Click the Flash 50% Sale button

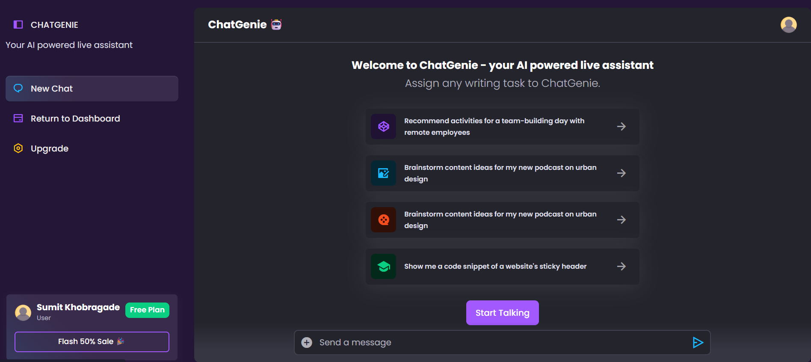pos(92,341)
